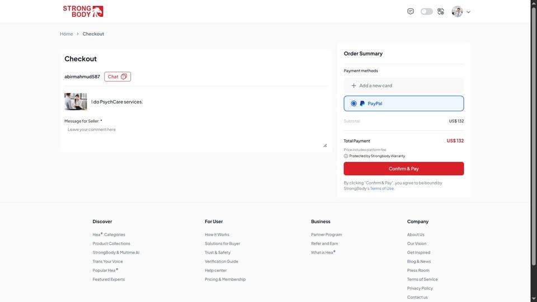Click the PayPal logo icon
The width and height of the screenshot is (537, 302).
coord(362,103)
